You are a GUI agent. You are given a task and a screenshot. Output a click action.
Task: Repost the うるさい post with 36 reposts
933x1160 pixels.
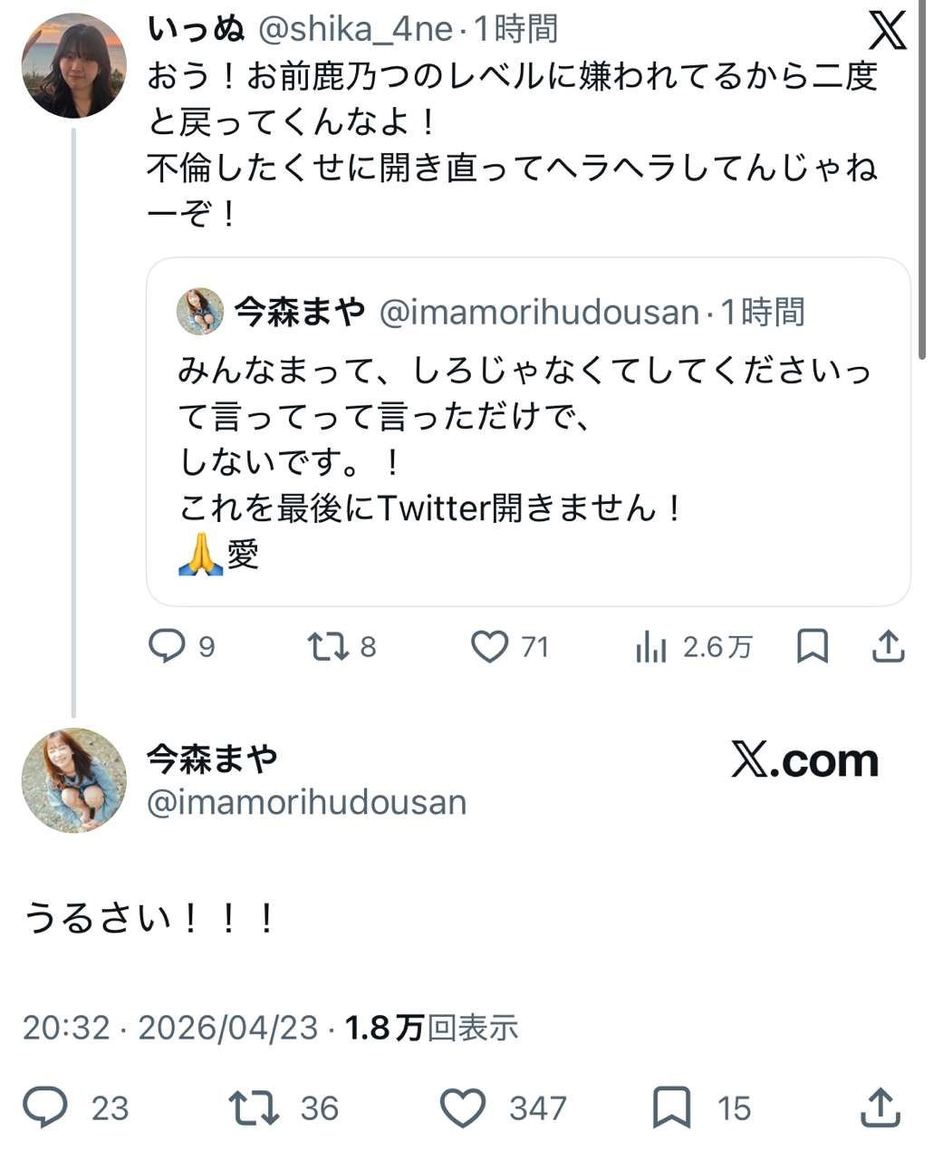(x=255, y=1107)
